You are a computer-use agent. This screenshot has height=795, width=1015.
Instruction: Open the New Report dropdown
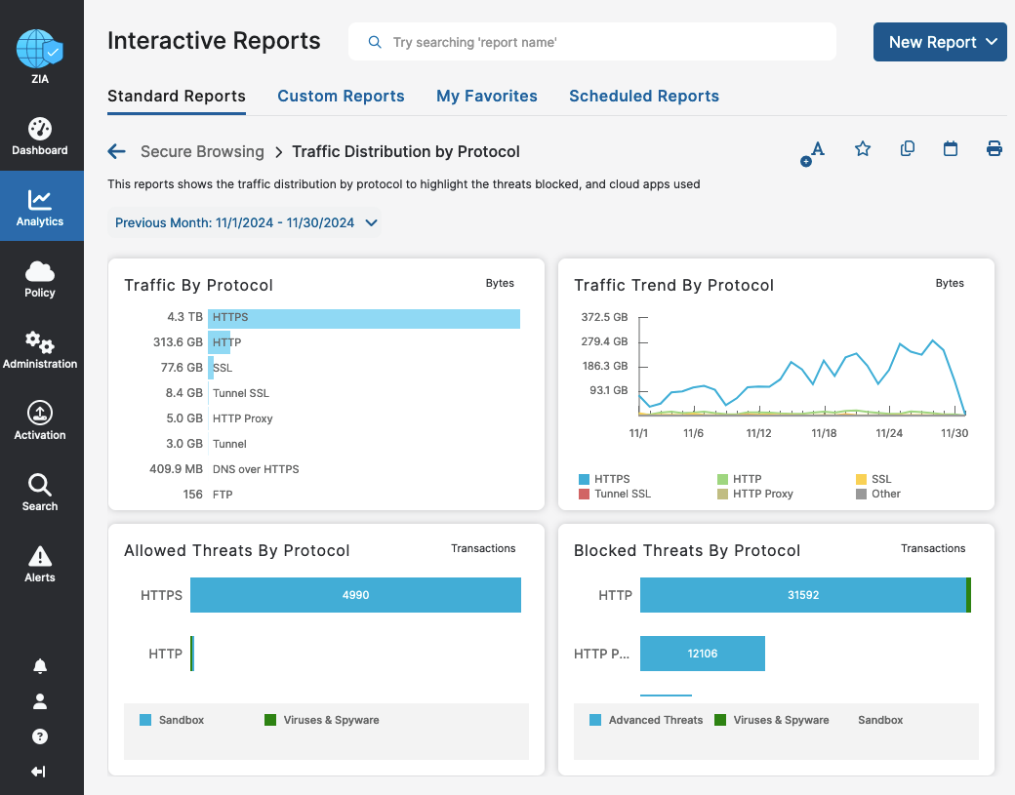pos(940,42)
